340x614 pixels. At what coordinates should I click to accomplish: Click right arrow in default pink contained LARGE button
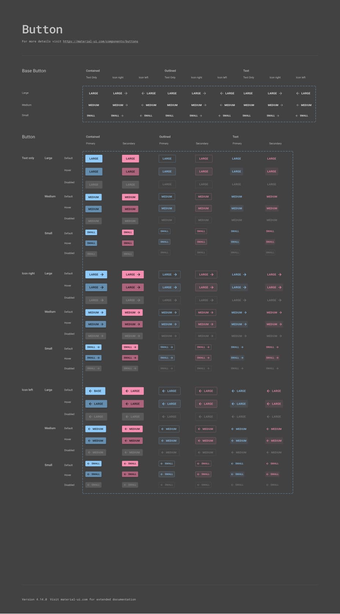click(x=138, y=274)
